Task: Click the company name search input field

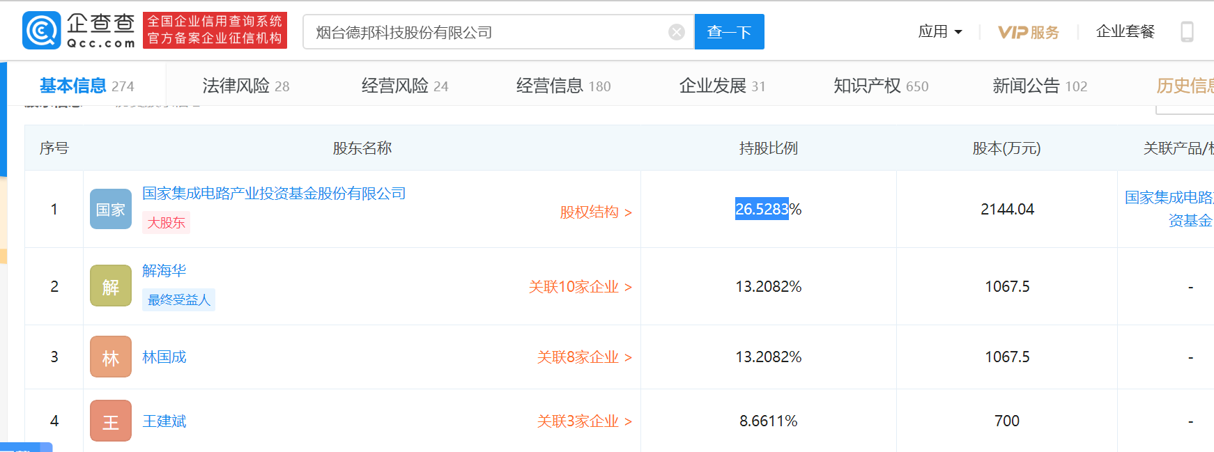Action: tap(488, 32)
